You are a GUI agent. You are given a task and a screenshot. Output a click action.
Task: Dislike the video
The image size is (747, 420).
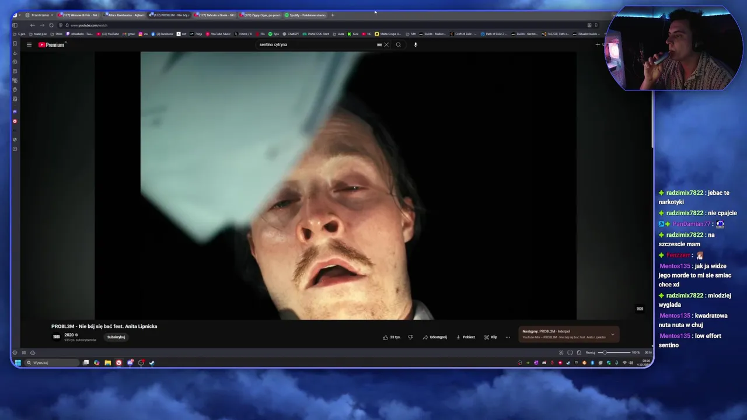pos(410,337)
